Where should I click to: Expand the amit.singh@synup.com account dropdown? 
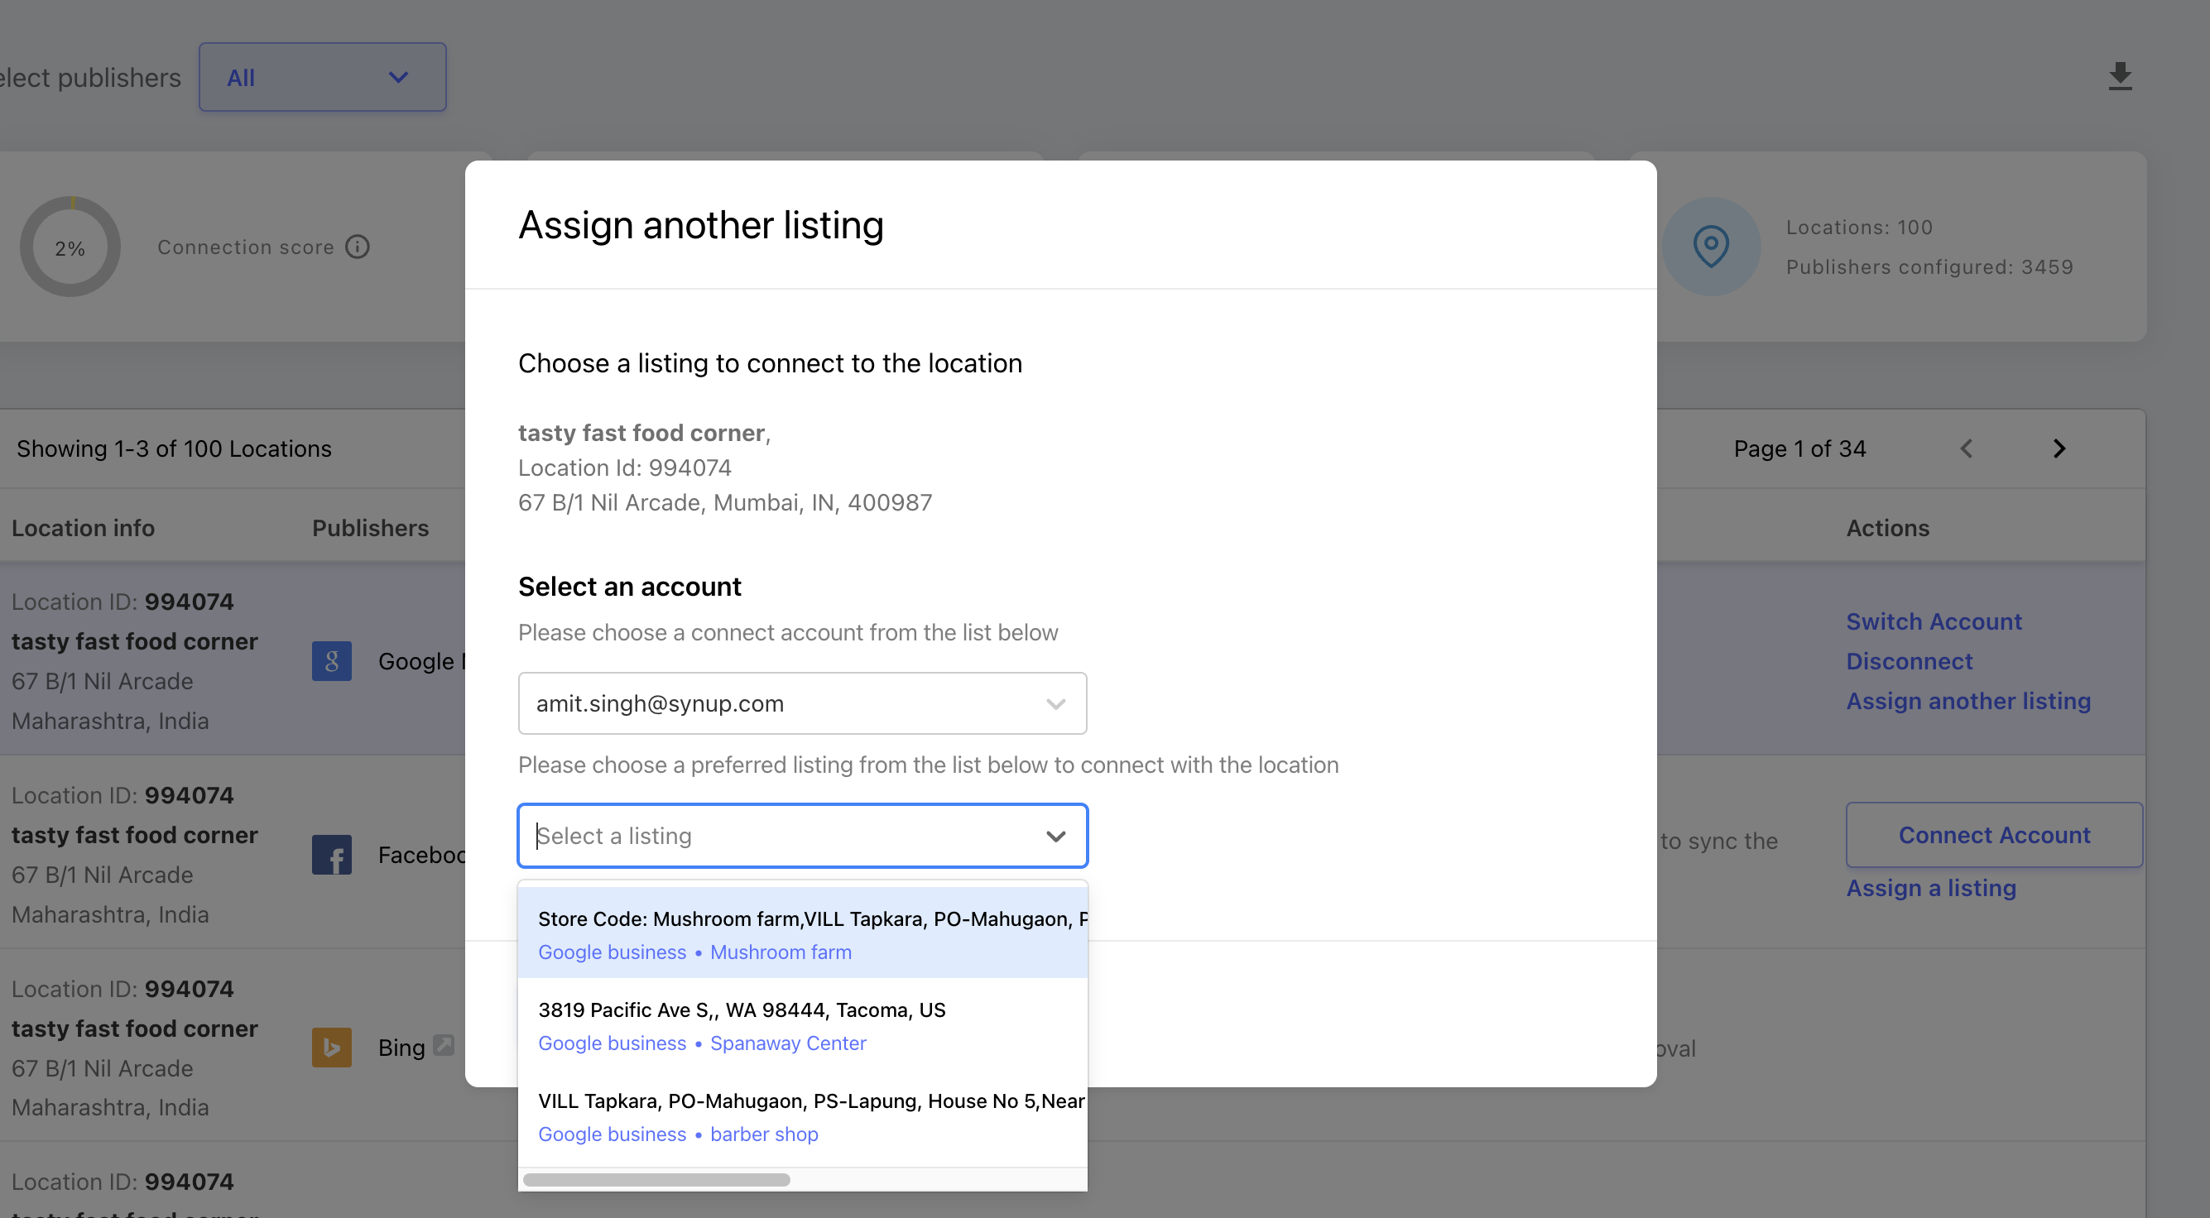[x=802, y=703]
